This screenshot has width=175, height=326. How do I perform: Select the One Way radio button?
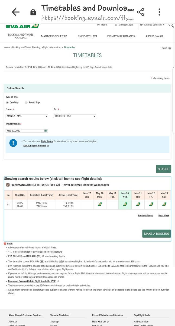(x=7, y=103)
